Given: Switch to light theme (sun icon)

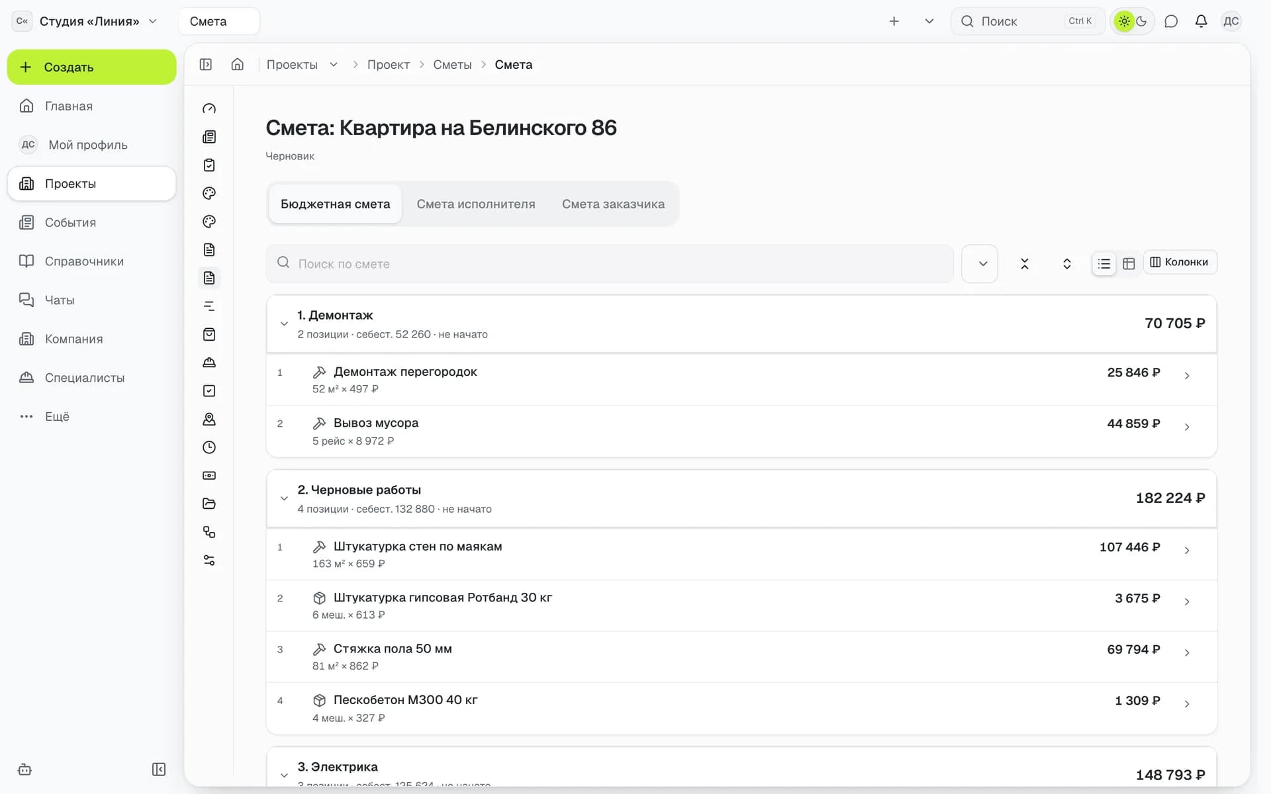Looking at the screenshot, I should tap(1124, 21).
